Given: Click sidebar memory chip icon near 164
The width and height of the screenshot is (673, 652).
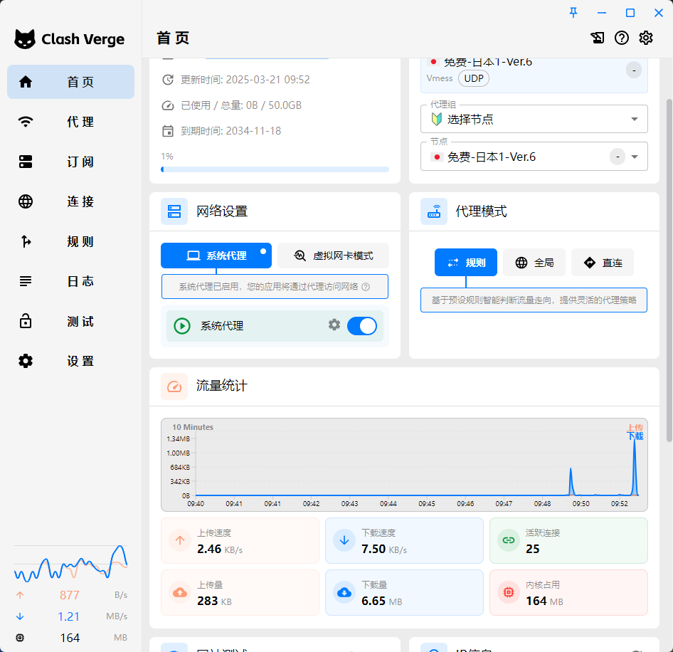Looking at the screenshot, I should [x=20, y=638].
